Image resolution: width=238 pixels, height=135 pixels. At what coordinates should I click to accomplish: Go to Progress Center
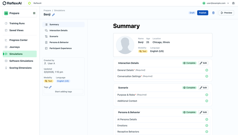(20, 40)
